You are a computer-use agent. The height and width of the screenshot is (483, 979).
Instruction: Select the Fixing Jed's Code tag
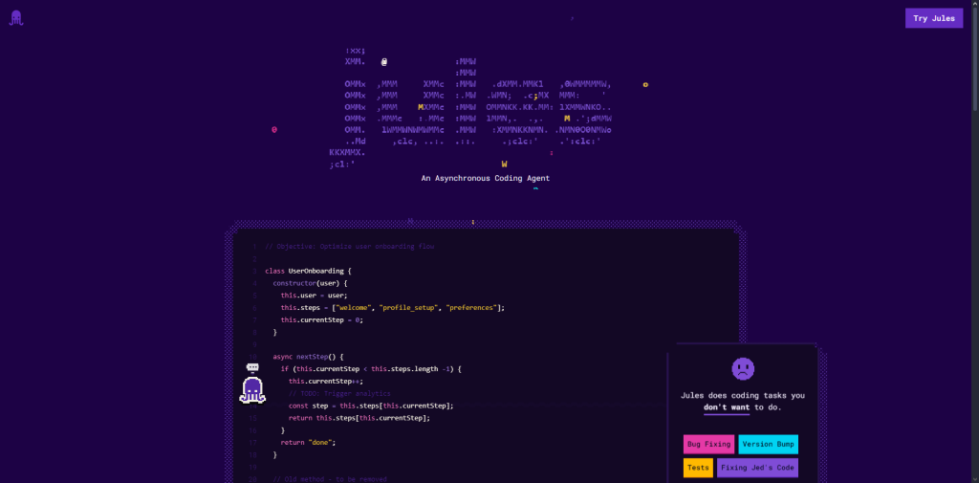point(757,468)
